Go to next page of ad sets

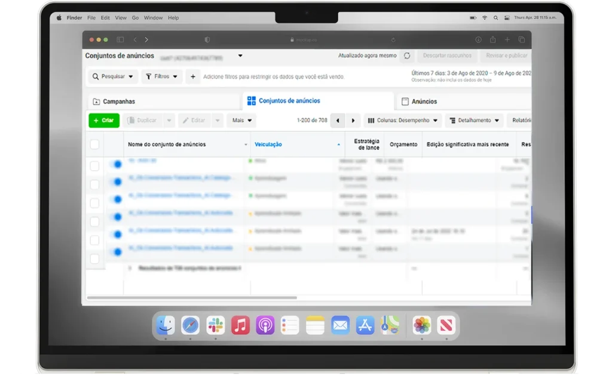[x=354, y=121]
